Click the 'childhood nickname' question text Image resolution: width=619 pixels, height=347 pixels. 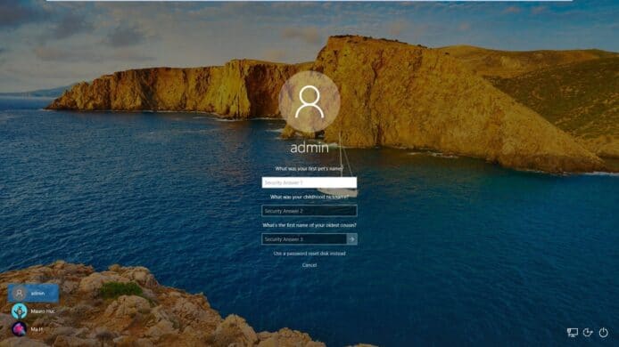309,197
